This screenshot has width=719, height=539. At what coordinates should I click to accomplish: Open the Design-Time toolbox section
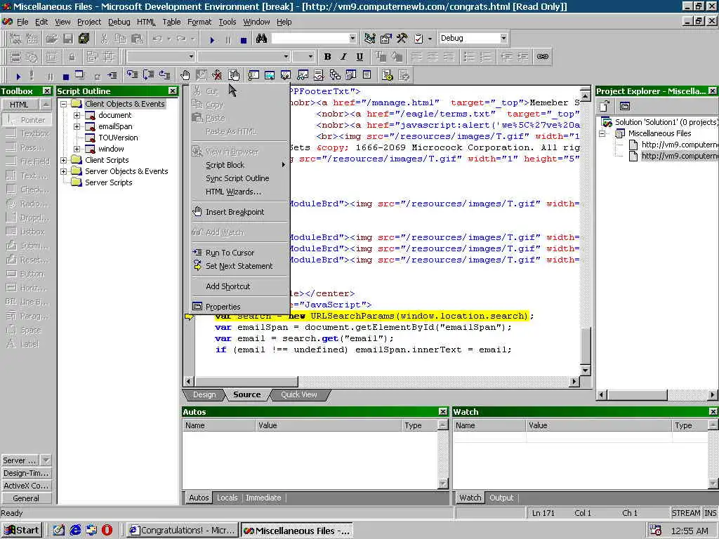click(26, 474)
